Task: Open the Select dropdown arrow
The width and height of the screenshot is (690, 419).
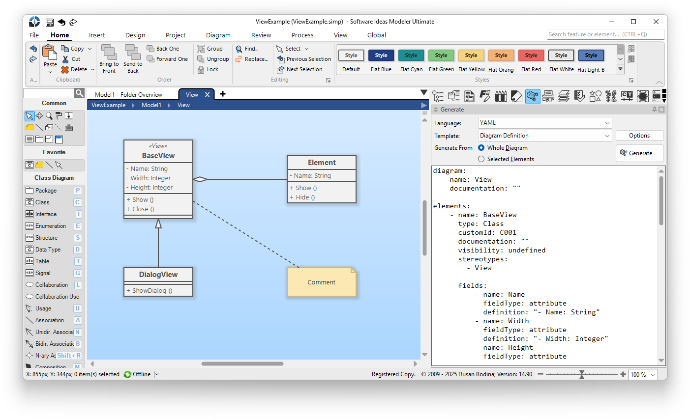Action: pyautogui.click(x=306, y=49)
